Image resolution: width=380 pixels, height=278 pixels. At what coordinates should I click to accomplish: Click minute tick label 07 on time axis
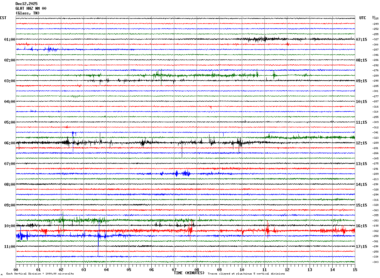(x=174, y=270)
